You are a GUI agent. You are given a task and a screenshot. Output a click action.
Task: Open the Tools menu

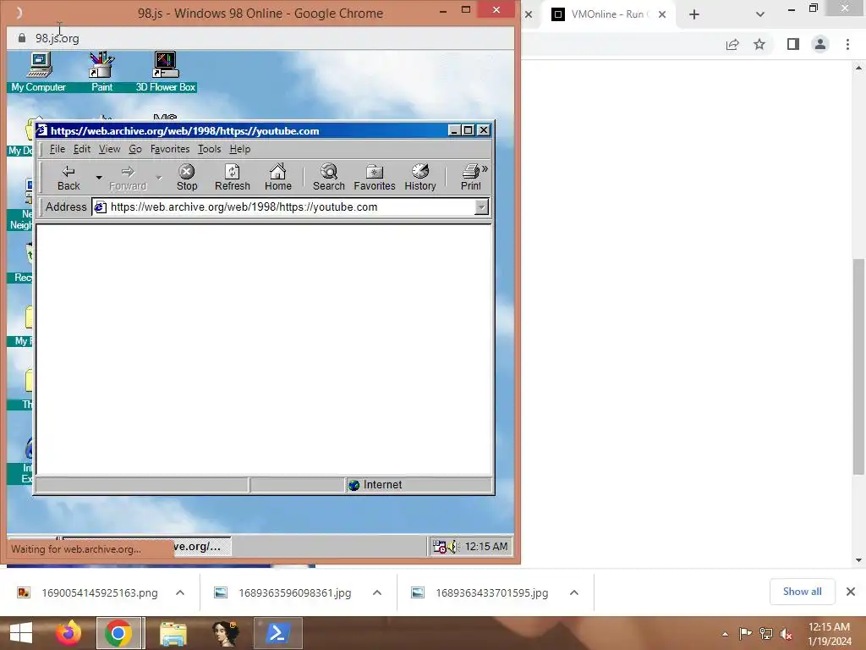click(x=210, y=149)
